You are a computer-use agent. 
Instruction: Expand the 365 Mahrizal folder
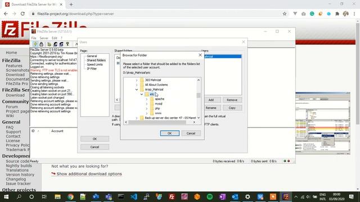pyautogui.click(x=136, y=80)
